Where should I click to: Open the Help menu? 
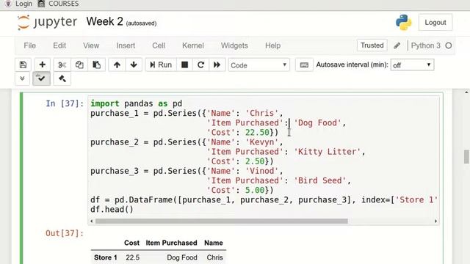pos(272,45)
